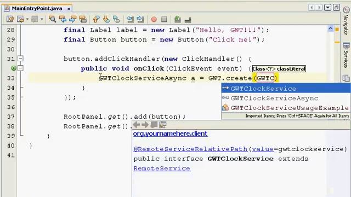
Task: Jump to yellow warning mark in error stripe
Action: pyautogui.click(x=337, y=42)
